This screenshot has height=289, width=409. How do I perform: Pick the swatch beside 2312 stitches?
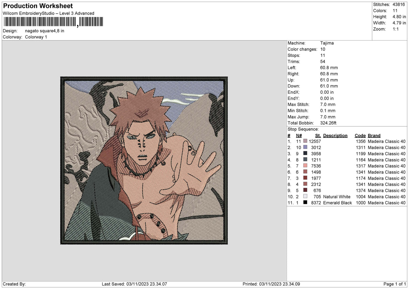coord(305,184)
